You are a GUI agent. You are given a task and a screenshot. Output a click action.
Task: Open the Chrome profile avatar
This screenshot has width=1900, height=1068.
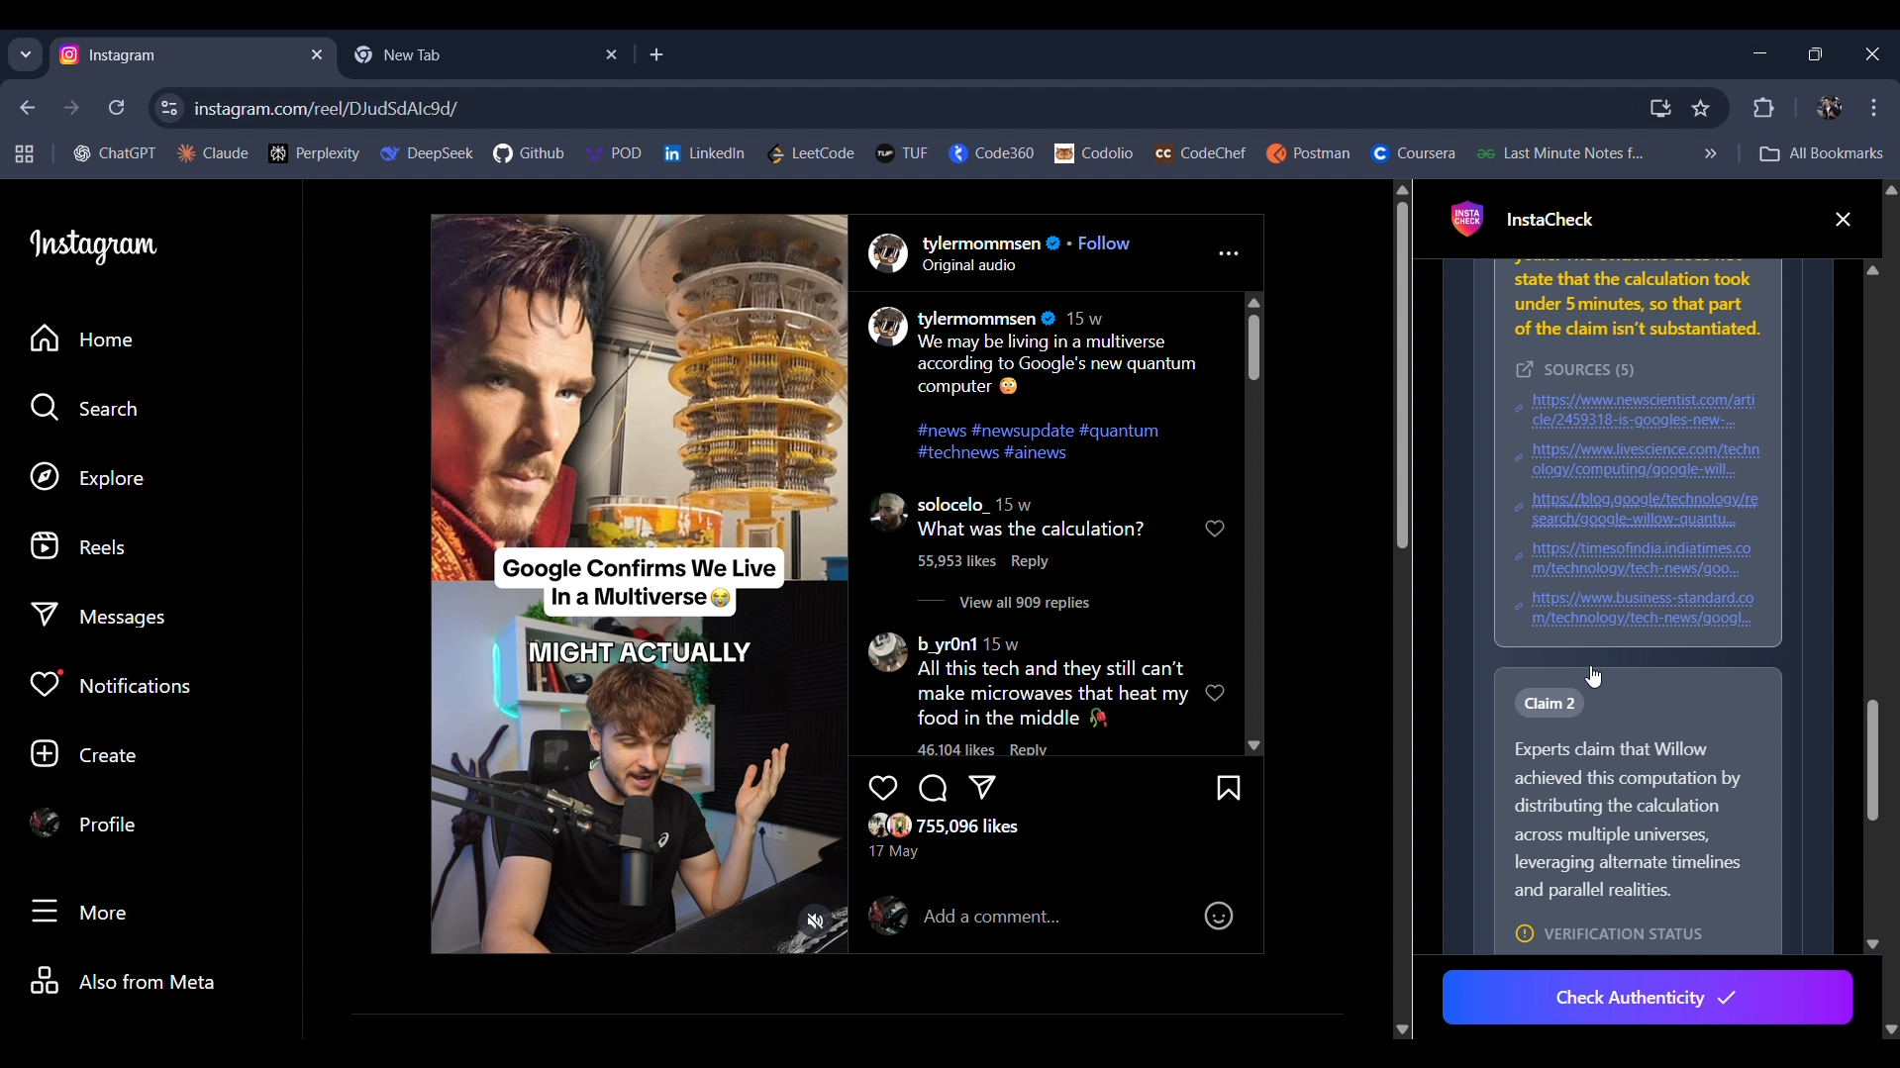(x=1829, y=108)
